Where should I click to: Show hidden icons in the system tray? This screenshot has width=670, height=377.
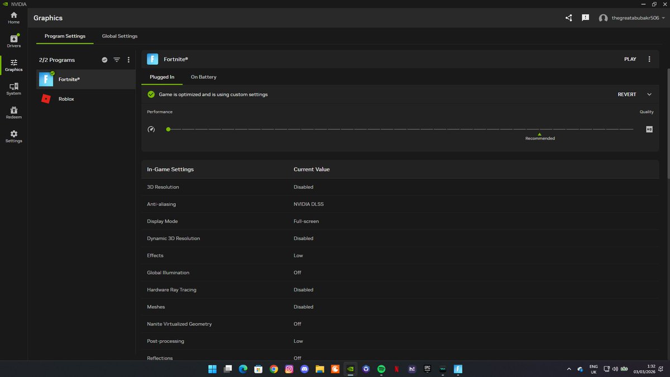pos(569,369)
